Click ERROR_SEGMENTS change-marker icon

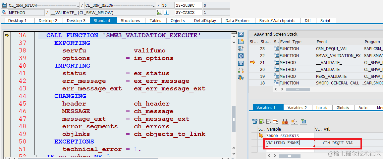click(x=261, y=136)
